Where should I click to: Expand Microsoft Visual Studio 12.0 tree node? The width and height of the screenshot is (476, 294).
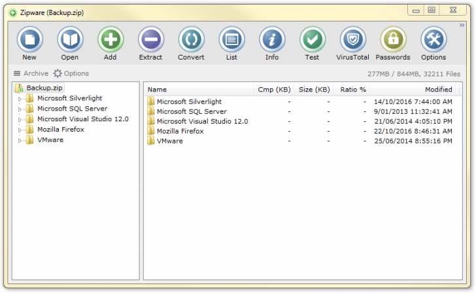pos(20,119)
